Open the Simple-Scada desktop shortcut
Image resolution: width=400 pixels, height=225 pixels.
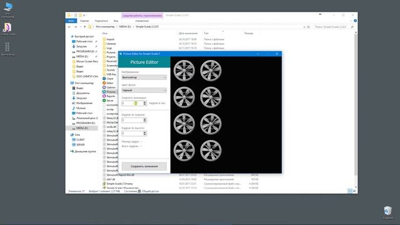(7, 29)
